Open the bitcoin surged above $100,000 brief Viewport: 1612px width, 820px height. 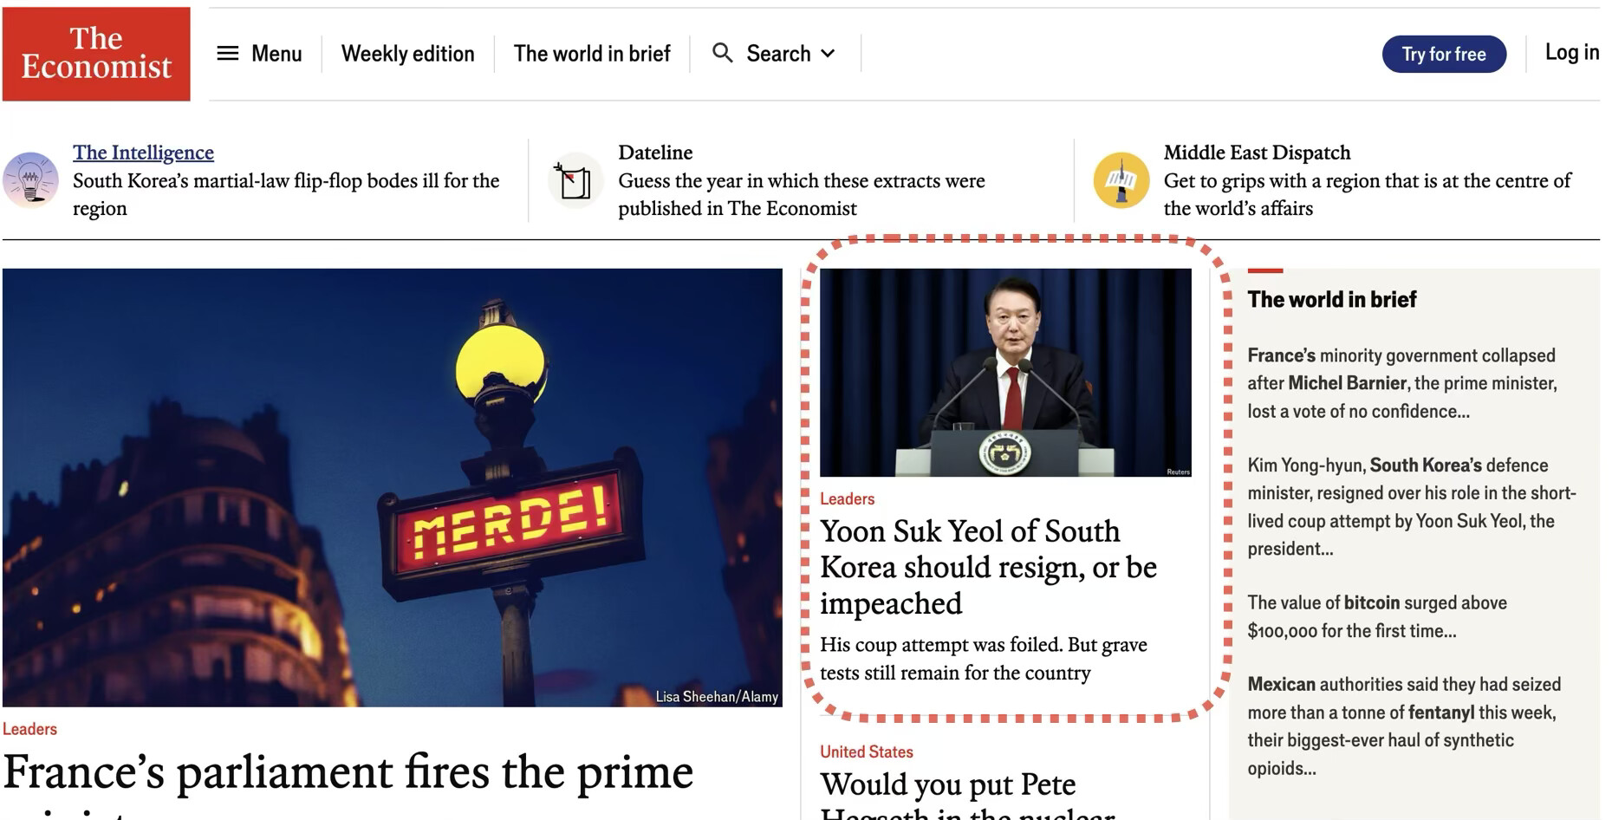(1377, 616)
